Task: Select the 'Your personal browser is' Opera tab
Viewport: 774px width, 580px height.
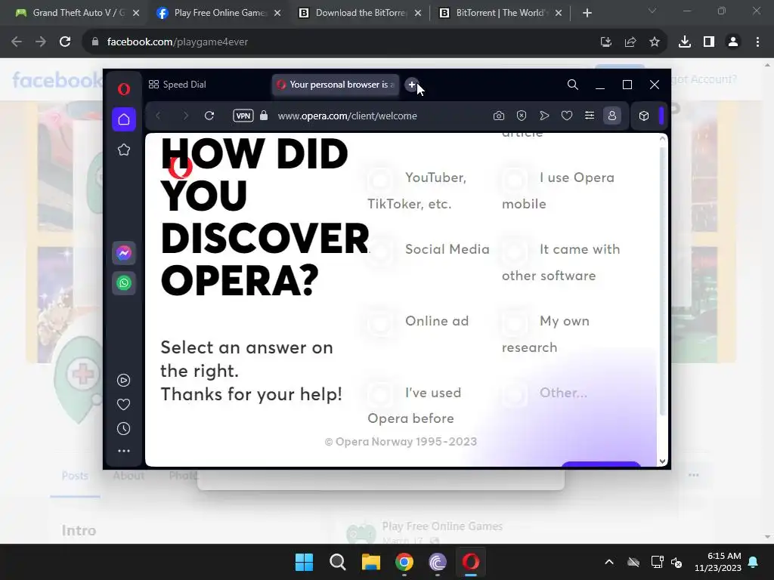Action: 336,85
